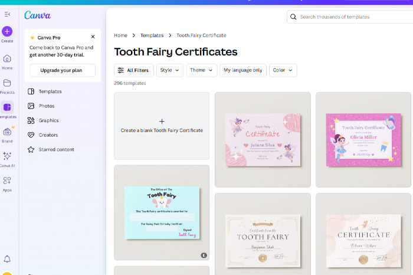Select the Brand kit icon

pos(7,132)
